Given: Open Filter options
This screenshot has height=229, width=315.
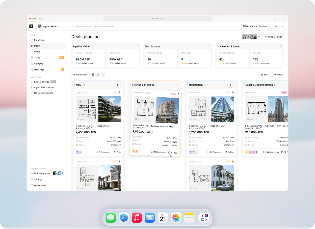Looking at the screenshot, I should (x=278, y=75).
